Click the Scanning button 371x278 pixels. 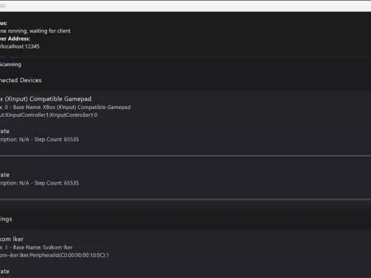(11, 64)
